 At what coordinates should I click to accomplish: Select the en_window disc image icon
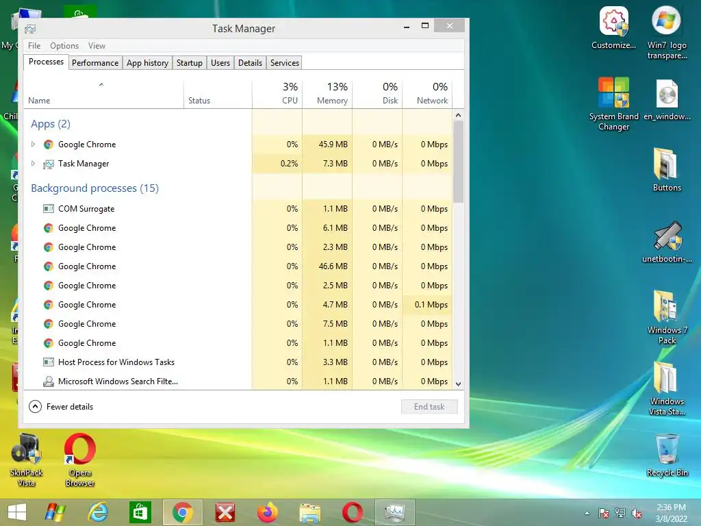coord(667,100)
